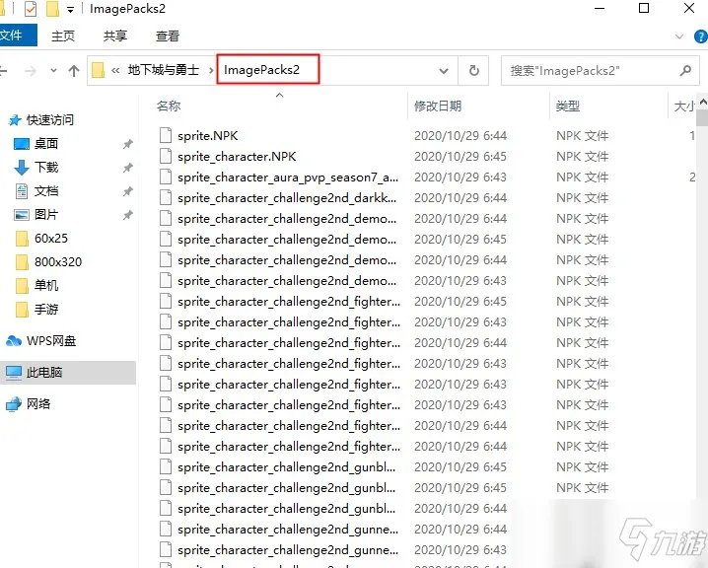This screenshot has width=708, height=568.
Task: Expand the ribbon with the chevron
Action: [x=678, y=36]
